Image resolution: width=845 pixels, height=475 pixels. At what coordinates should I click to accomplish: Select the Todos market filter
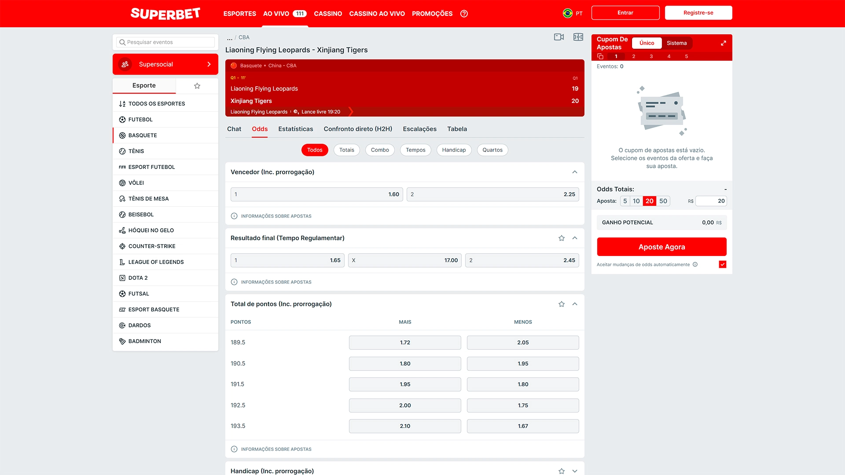pyautogui.click(x=315, y=150)
